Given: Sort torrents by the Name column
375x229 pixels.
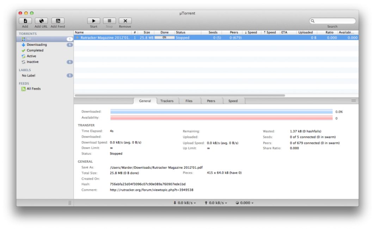Looking at the screenshot, I should [x=103, y=32].
